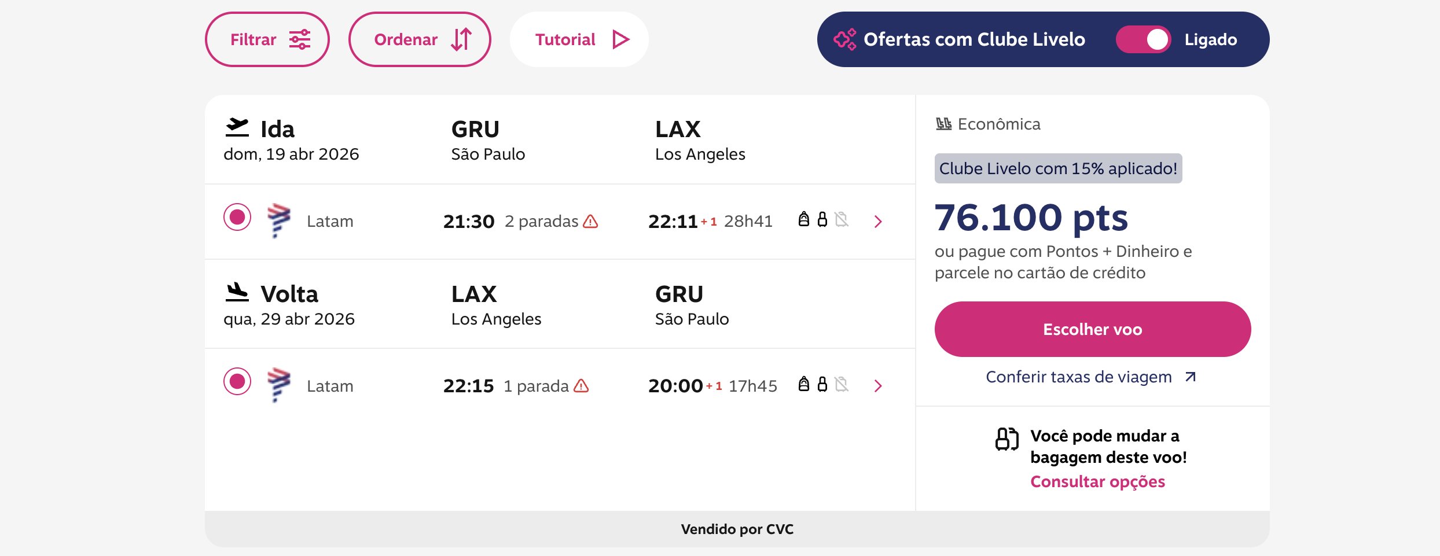Click outbound flight's crossed-out baggage icon
The width and height of the screenshot is (1440, 556).
click(842, 220)
